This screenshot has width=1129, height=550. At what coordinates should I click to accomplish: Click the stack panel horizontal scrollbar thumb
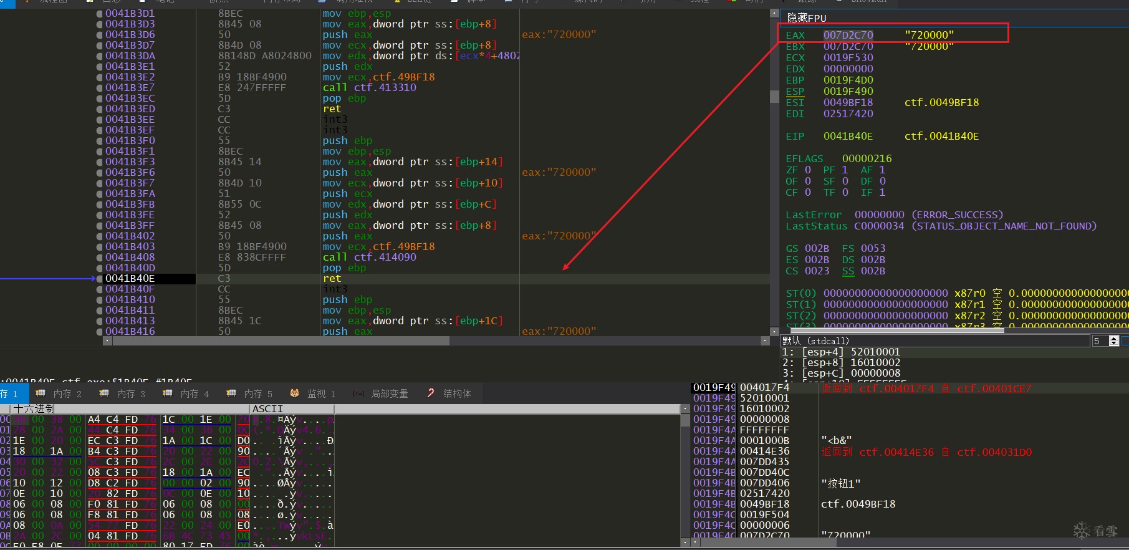(x=769, y=543)
